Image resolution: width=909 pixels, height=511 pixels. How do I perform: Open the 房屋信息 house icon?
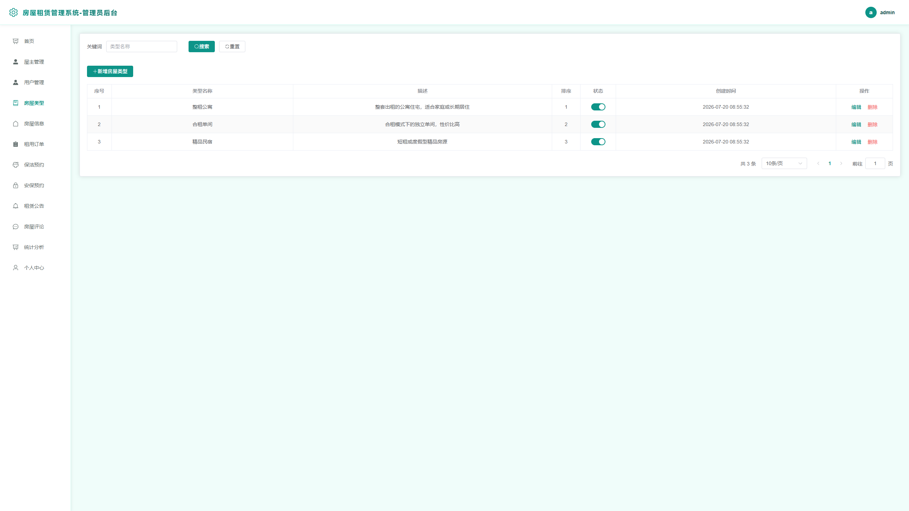[16, 124]
